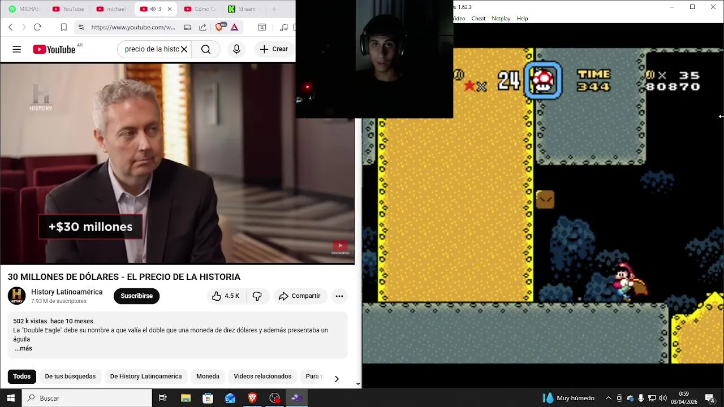Open the notification center icon
This screenshot has width=724, height=407.
tap(710, 398)
